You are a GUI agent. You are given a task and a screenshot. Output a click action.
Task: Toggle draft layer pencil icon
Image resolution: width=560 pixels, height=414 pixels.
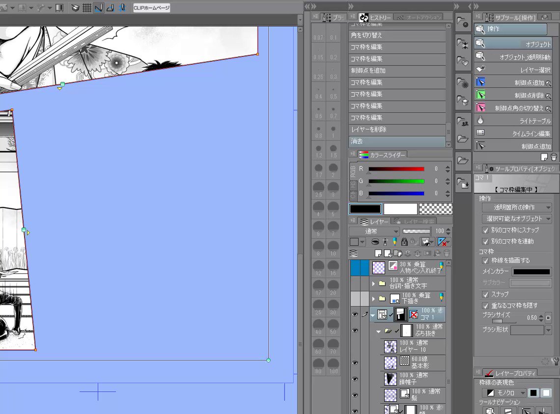click(x=394, y=242)
